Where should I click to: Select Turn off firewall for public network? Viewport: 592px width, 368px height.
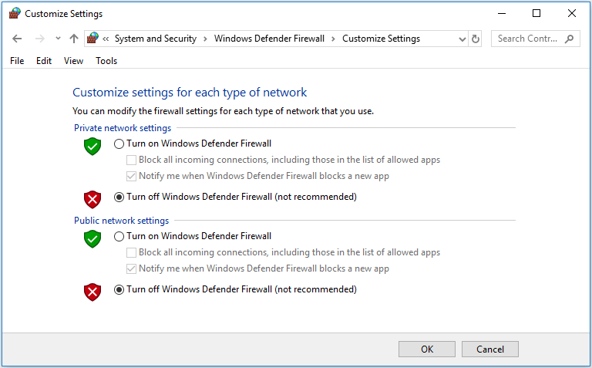[119, 290]
